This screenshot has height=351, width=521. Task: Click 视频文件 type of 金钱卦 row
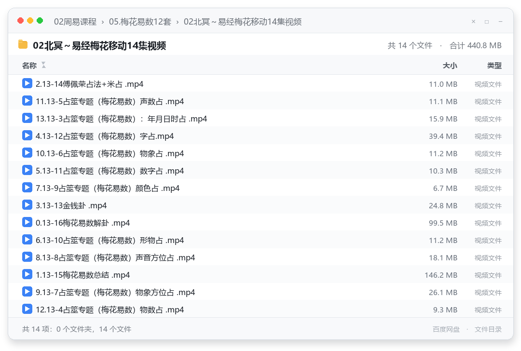(x=488, y=206)
